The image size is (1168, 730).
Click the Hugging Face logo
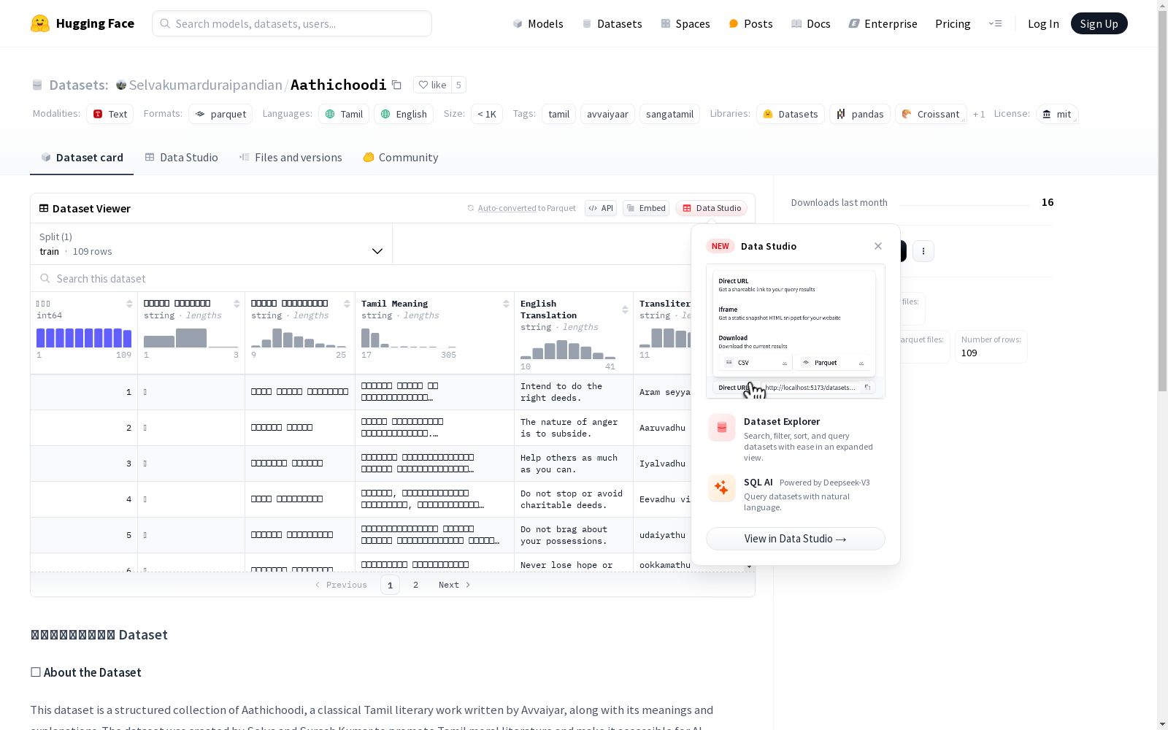[x=82, y=23]
